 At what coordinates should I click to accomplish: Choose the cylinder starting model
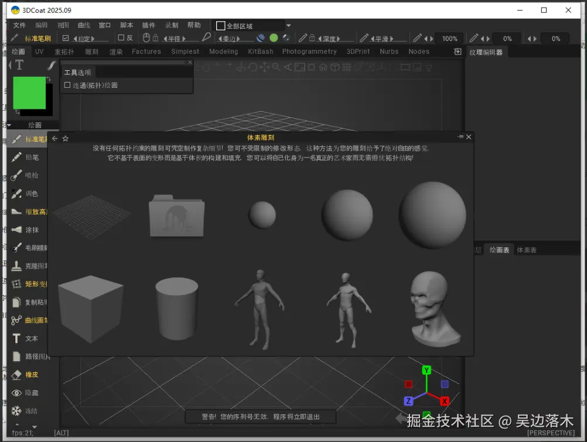click(x=177, y=309)
